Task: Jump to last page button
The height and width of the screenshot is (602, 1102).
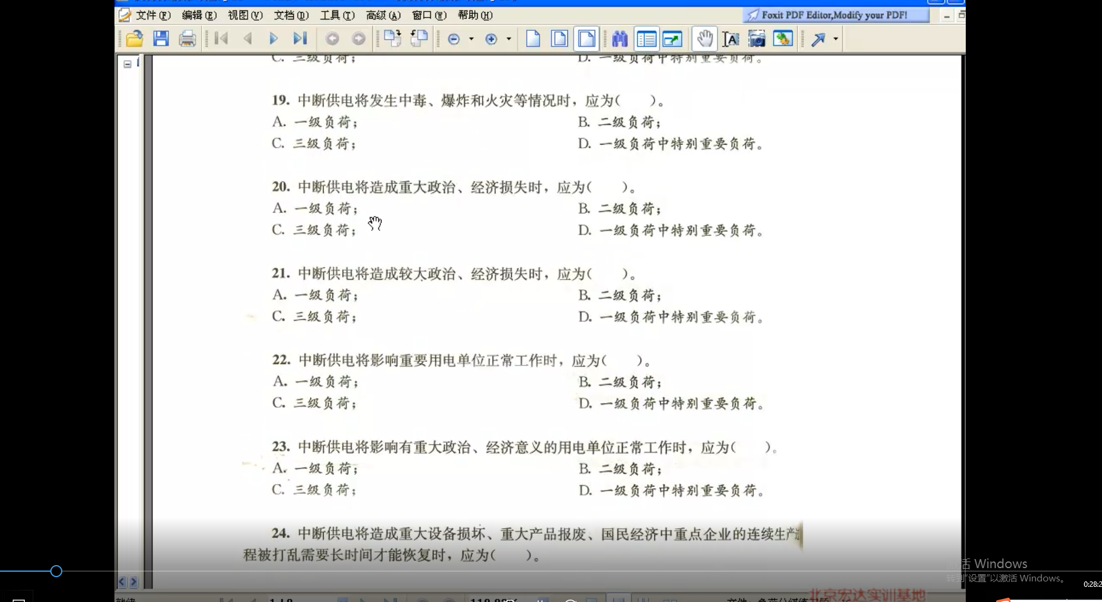Action: [300, 39]
